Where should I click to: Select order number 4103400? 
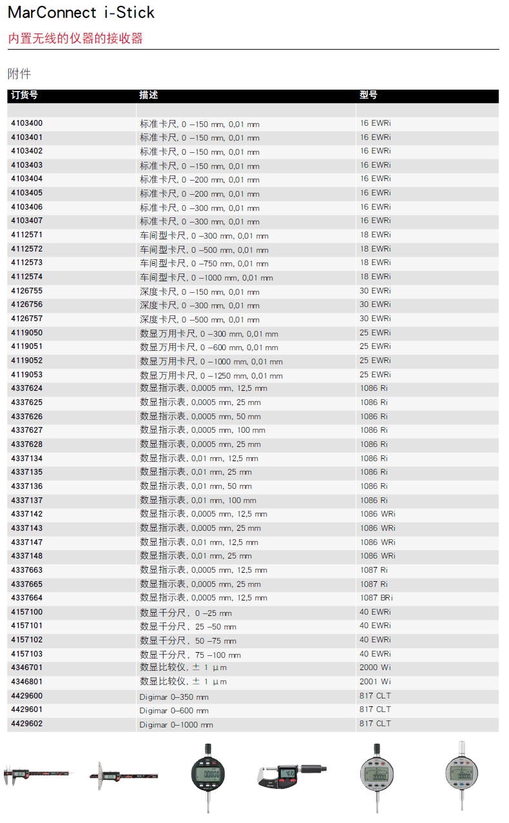coord(27,123)
